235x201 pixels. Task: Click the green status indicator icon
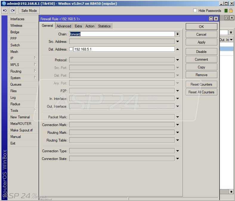[x=226, y=11]
